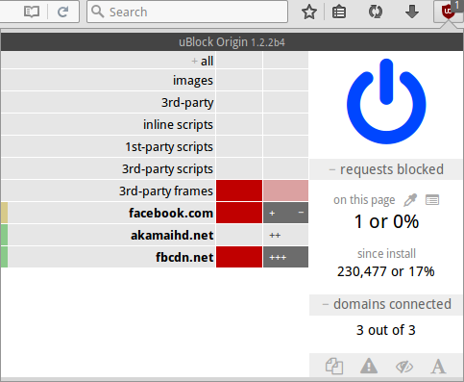The width and height of the screenshot is (464, 382).
Task: Toggle the large blue power button
Action: pyautogui.click(x=386, y=101)
